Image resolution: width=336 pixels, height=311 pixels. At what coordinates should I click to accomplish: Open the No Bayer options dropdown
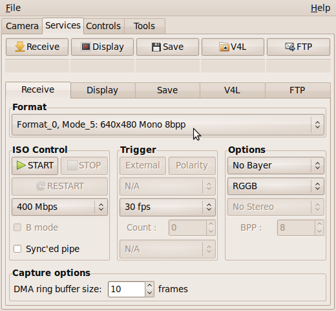coord(276,166)
